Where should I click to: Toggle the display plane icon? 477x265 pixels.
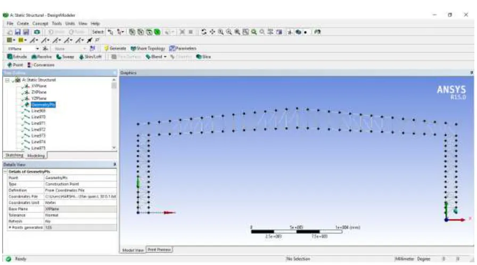click(x=290, y=32)
